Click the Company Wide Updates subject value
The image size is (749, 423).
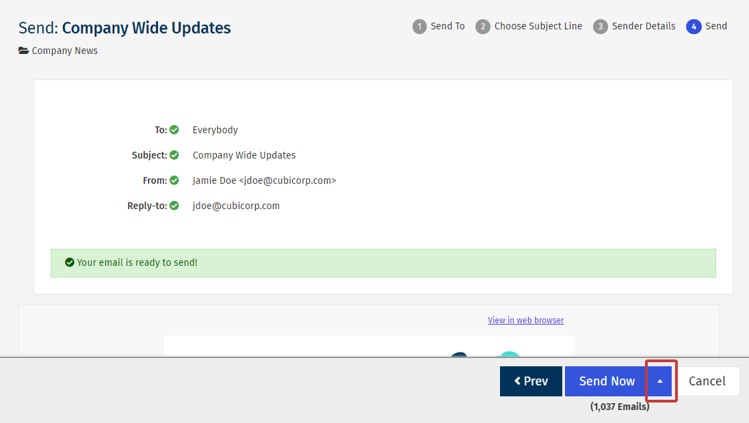(244, 155)
